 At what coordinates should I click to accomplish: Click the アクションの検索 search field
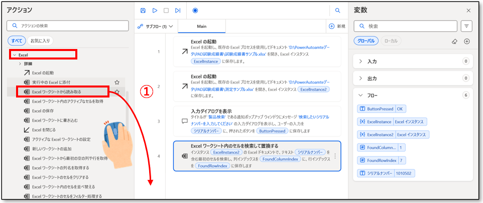(65, 25)
